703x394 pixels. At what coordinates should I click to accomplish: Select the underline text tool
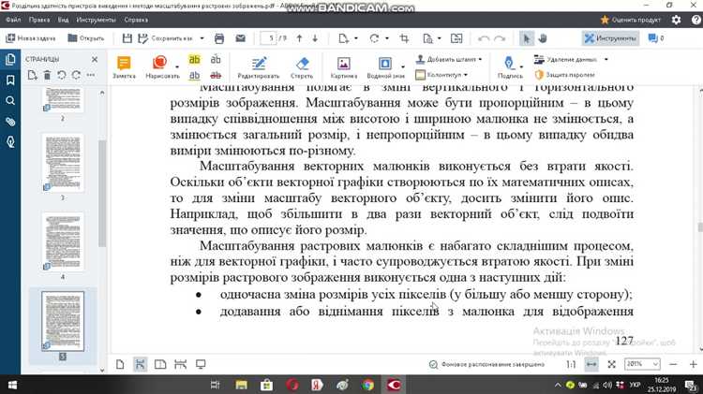pos(194,75)
